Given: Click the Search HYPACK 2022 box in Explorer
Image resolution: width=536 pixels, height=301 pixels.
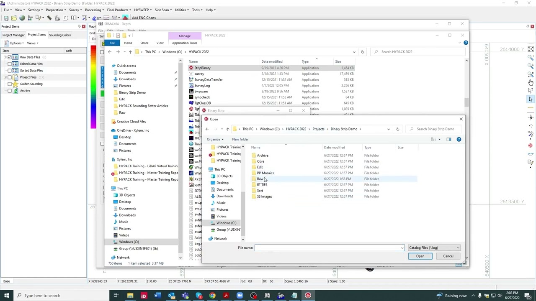Looking at the screenshot, I should pos(418,52).
